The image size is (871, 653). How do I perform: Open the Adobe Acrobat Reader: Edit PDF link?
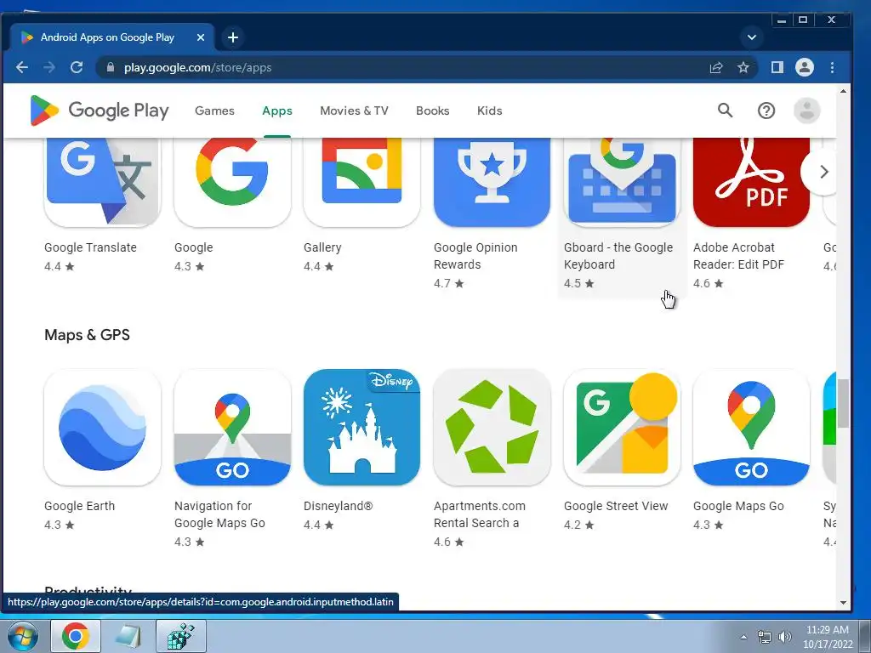739,256
